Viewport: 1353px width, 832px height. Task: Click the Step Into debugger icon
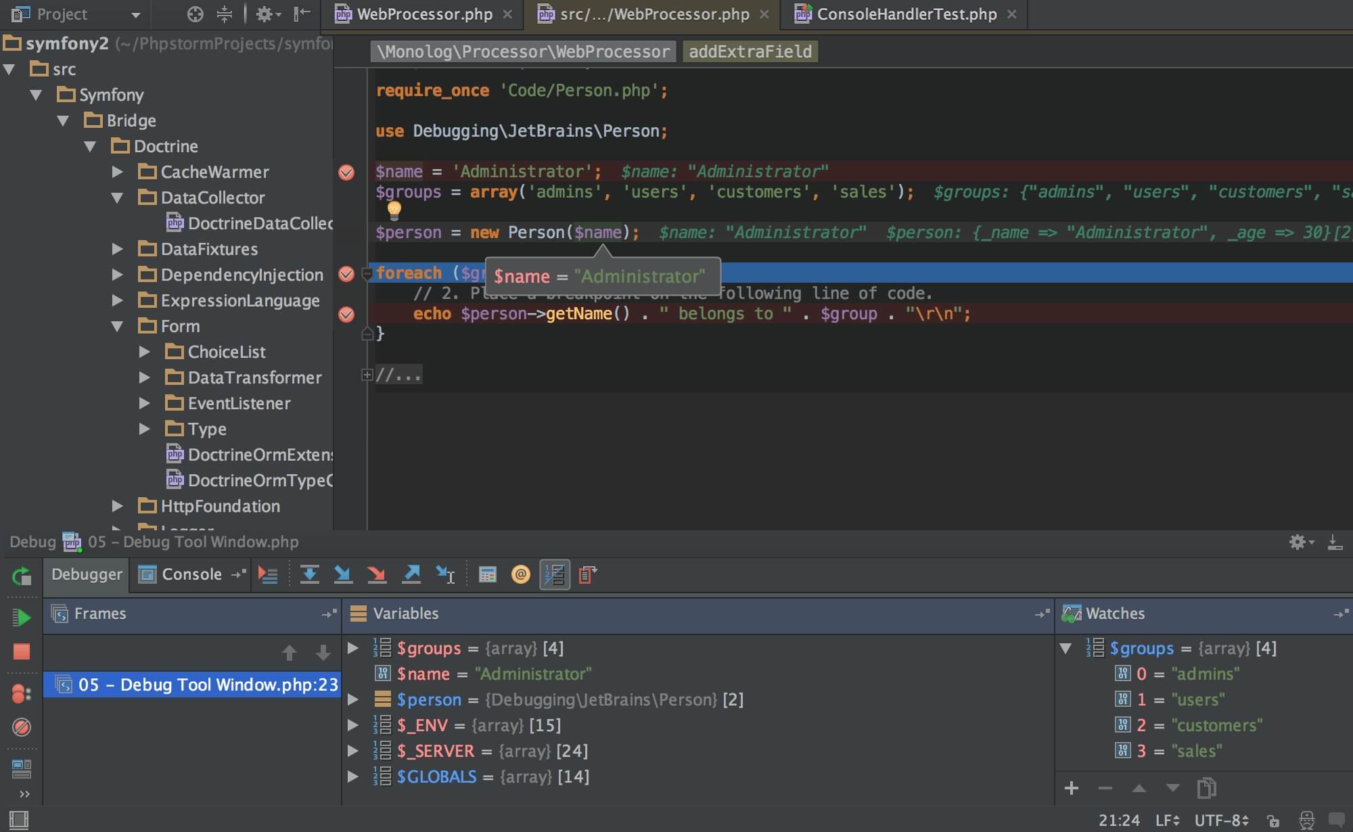343,574
